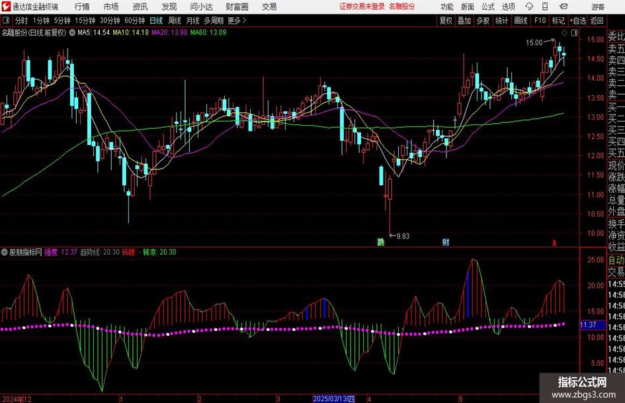625x403 pixels.
Task: Click the 转凉: 20.30 indicator label
Action: coord(159,252)
